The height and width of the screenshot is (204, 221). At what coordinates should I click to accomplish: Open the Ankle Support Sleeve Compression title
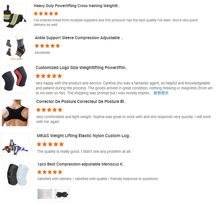(x=79, y=38)
